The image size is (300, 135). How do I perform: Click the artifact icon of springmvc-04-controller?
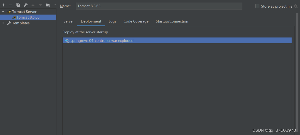tap(67, 40)
